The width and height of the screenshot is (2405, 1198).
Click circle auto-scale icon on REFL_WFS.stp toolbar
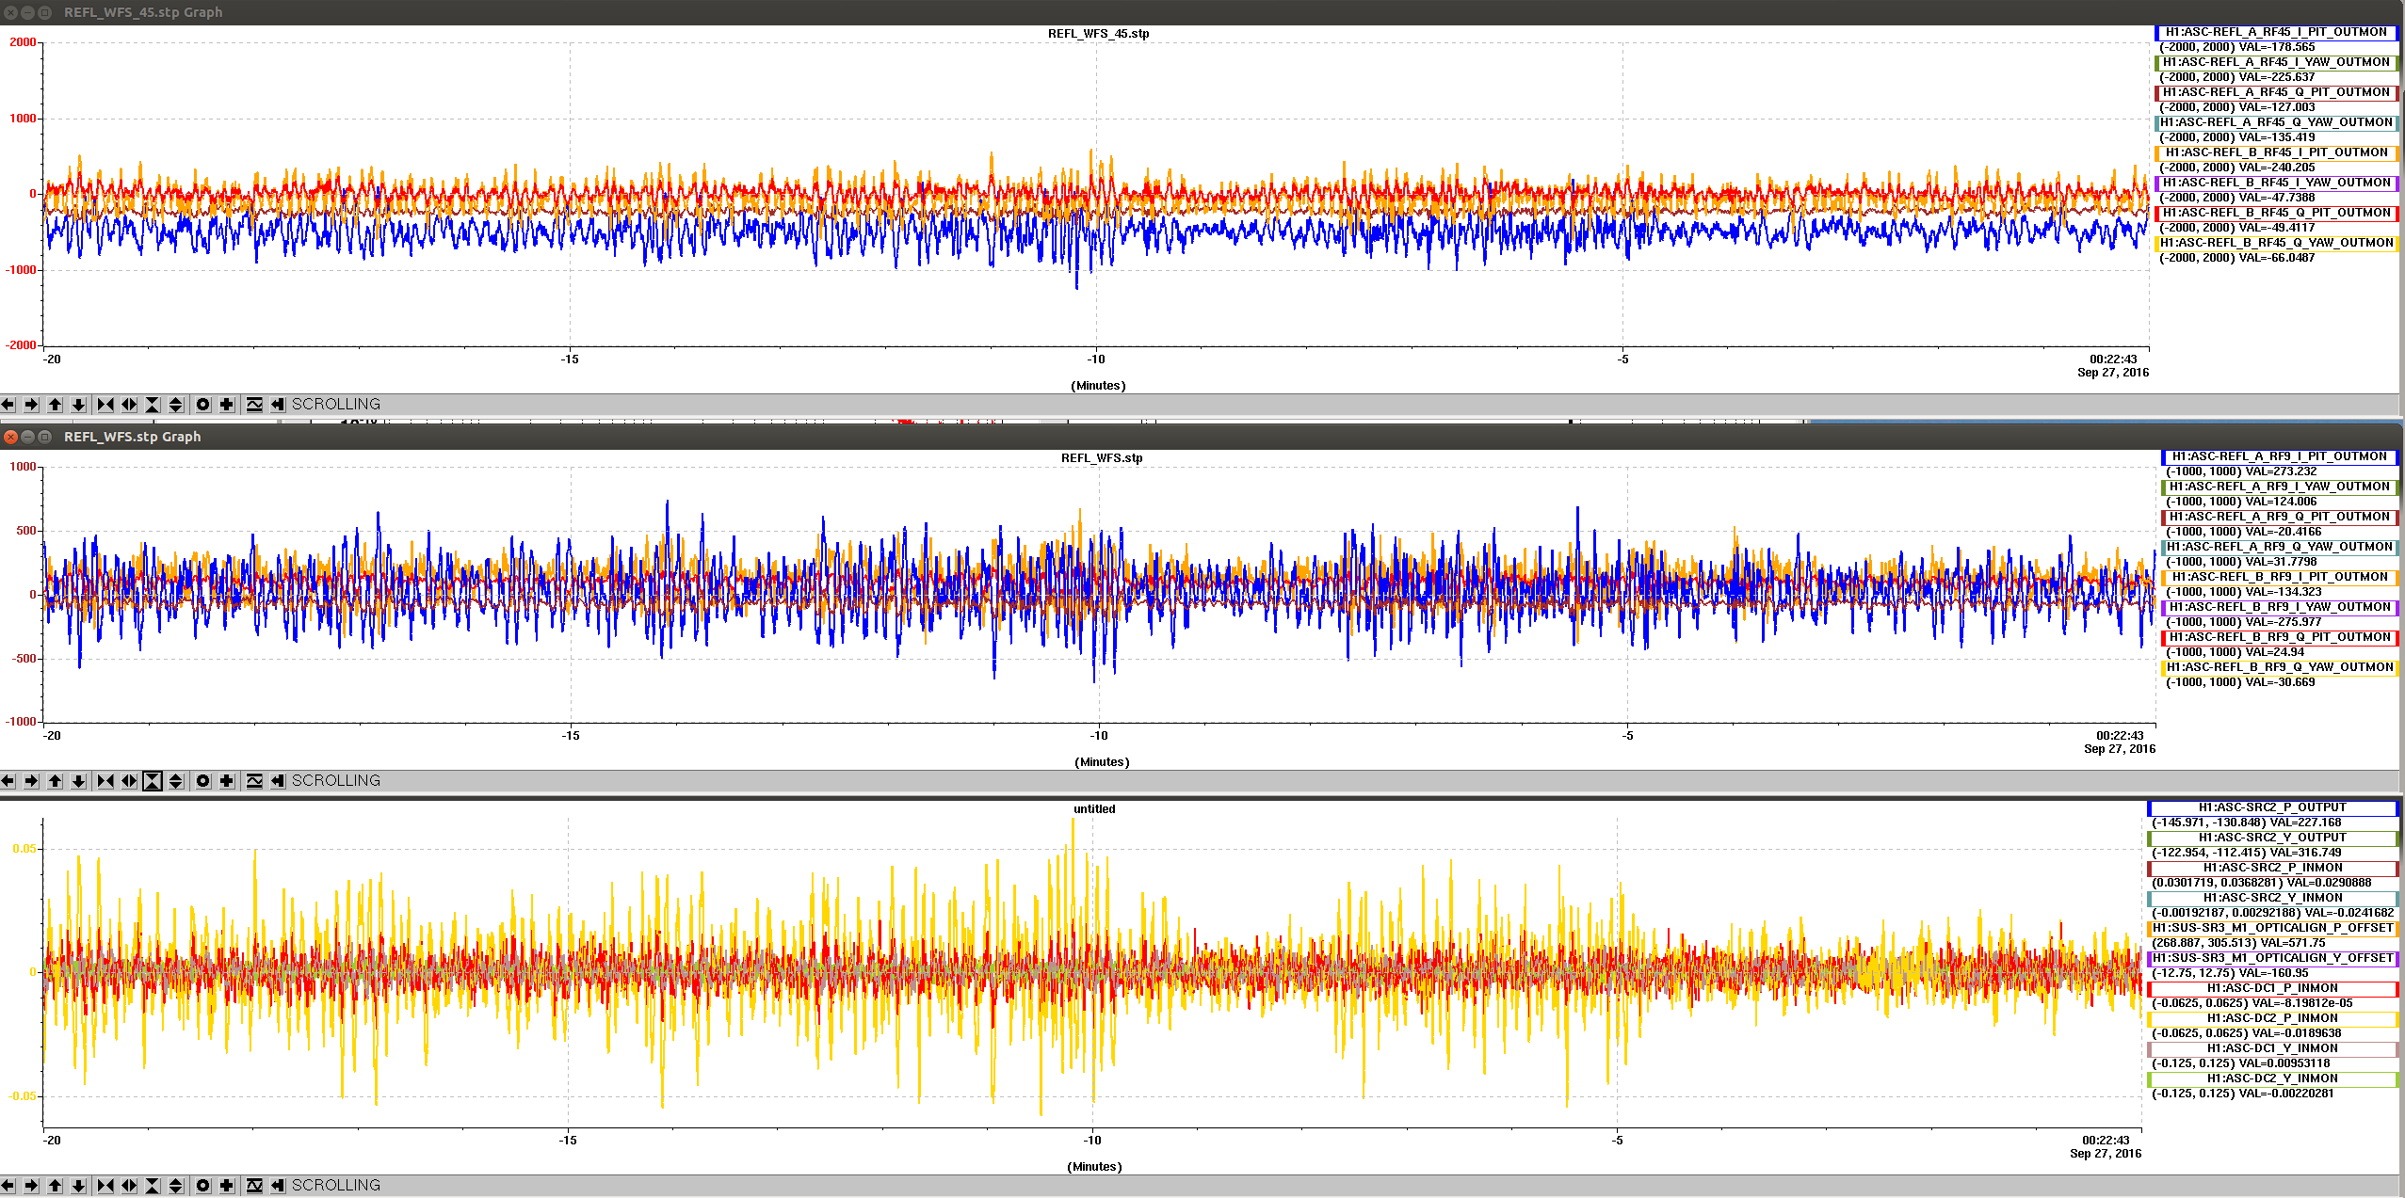tap(202, 781)
